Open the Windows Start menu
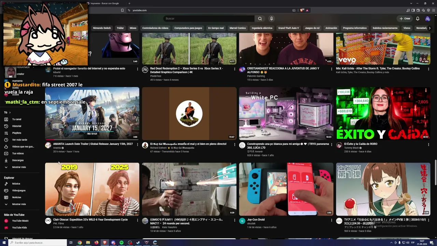This screenshot has height=246, width=437. (3, 243)
